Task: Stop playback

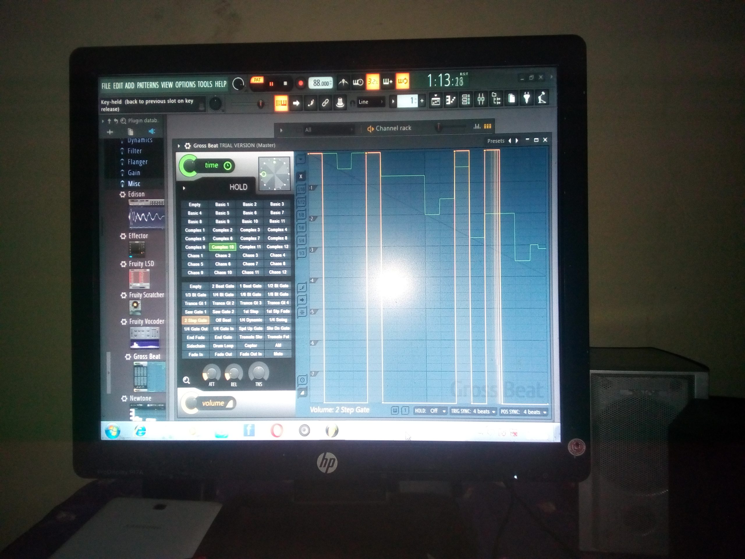Action: coord(285,83)
